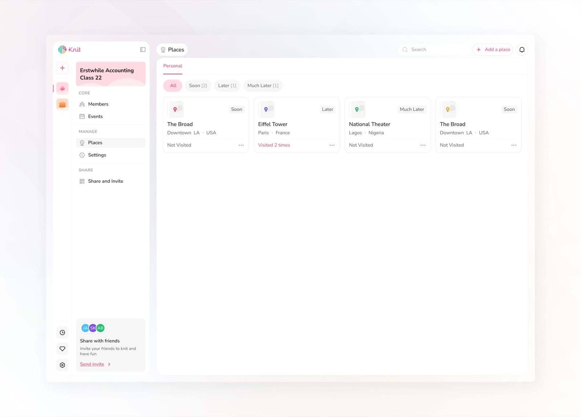Image resolution: width=581 pixels, height=417 pixels.
Task: Open Members in the sidebar
Action: (x=111, y=104)
